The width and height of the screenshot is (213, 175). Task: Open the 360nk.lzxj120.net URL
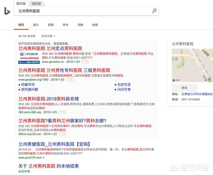point(30,134)
